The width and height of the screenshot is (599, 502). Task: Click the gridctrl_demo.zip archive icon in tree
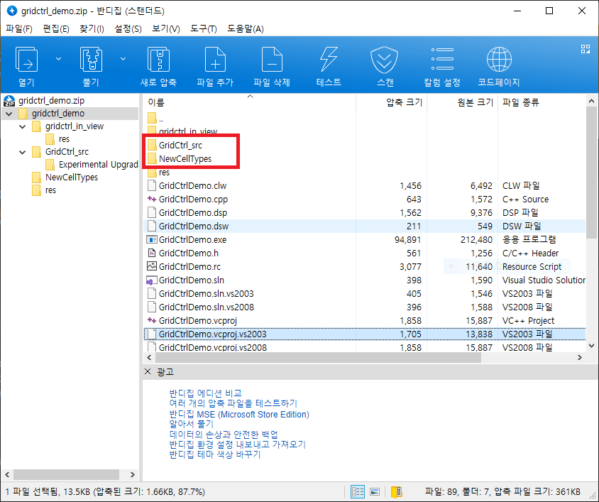point(9,101)
